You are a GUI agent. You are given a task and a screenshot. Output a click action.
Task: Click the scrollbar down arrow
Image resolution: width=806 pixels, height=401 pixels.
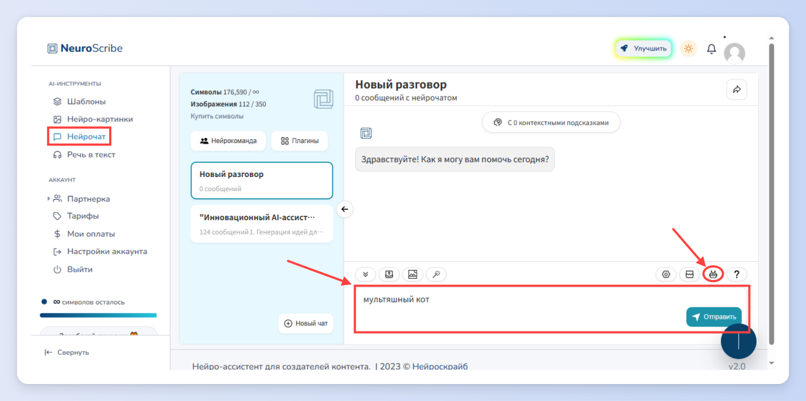click(771, 363)
